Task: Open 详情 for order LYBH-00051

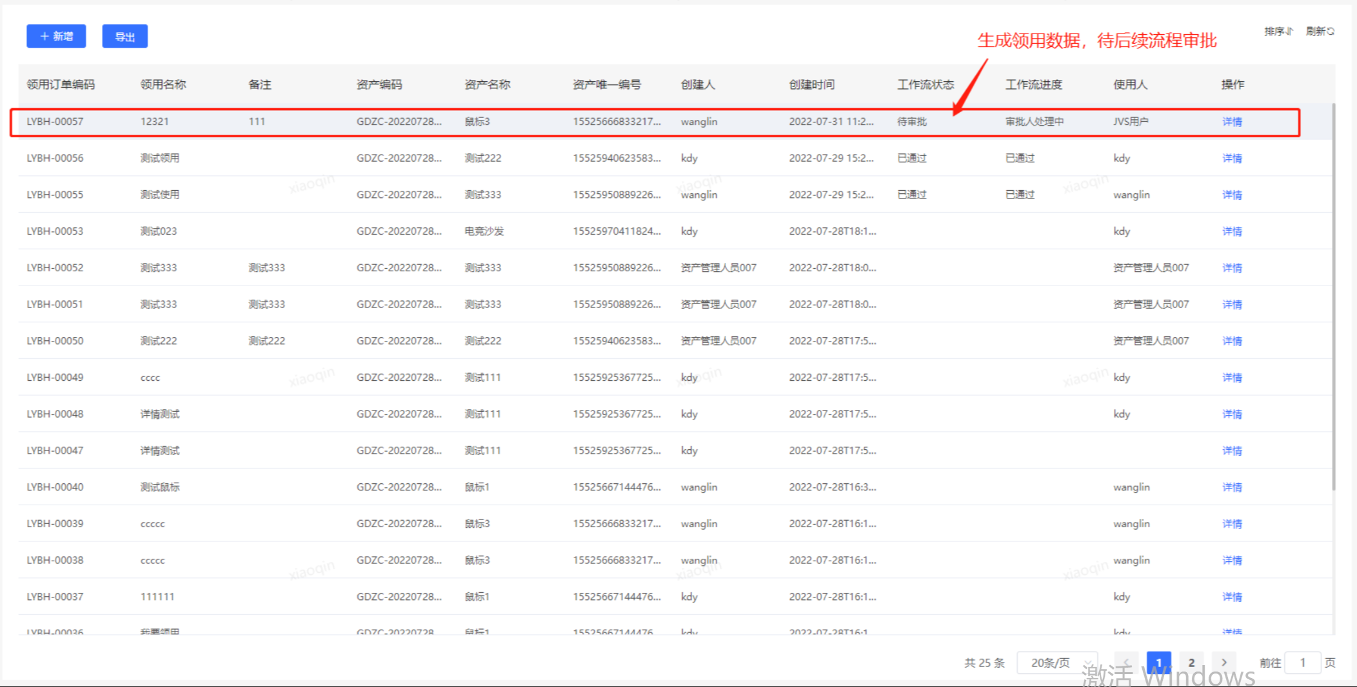Action: pos(1232,304)
